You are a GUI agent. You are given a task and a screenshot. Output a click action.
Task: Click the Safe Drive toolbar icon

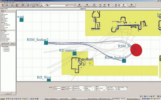(x=42, y=5)
